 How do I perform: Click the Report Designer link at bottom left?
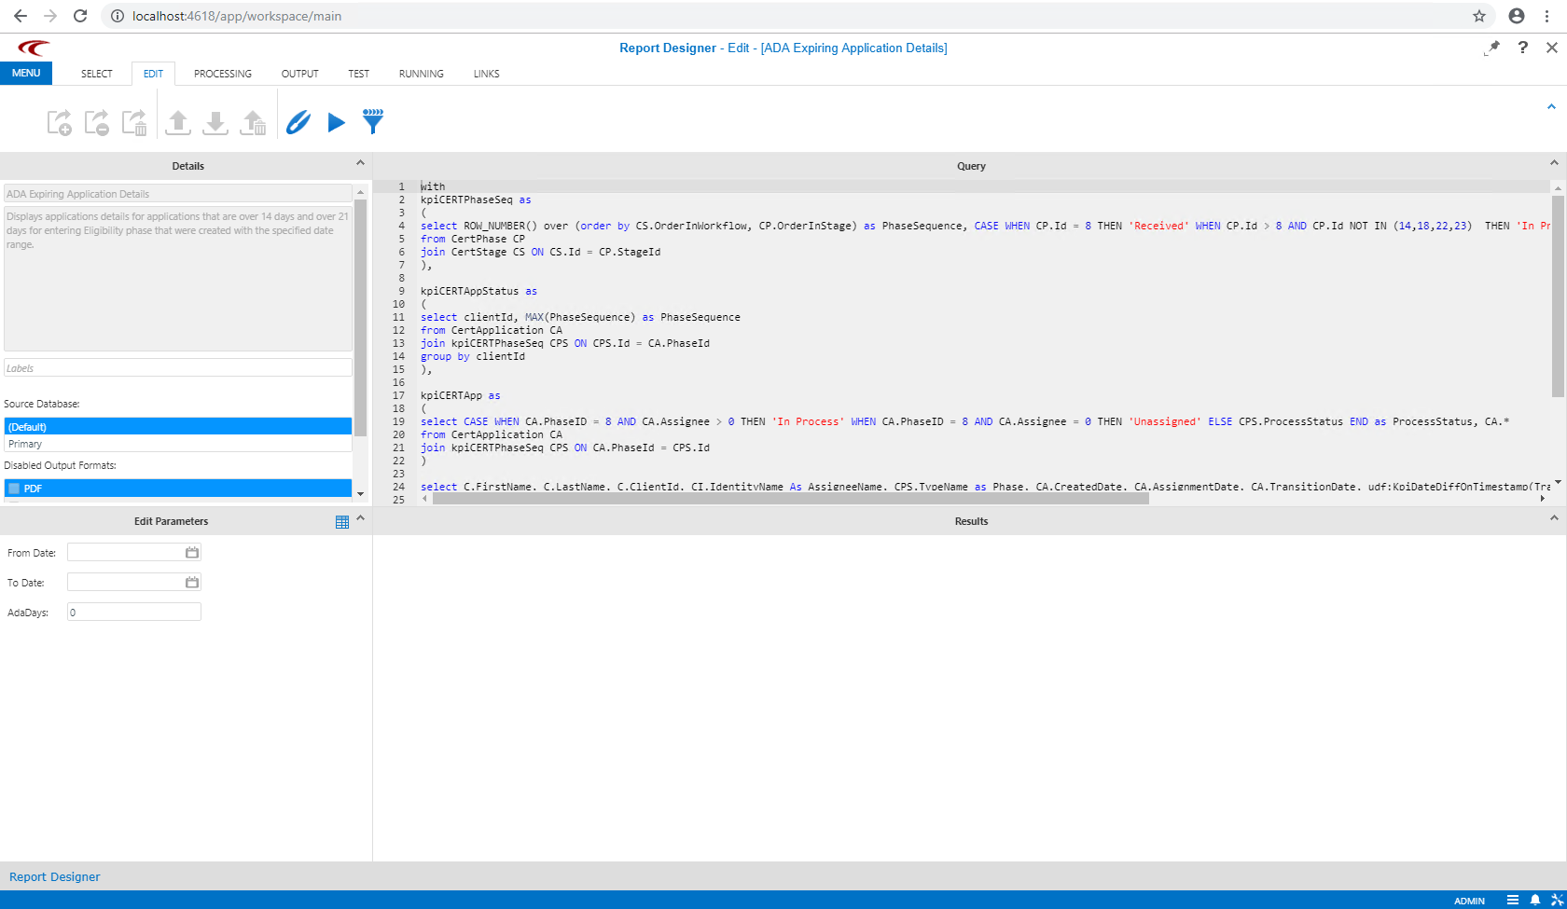pyautogui.click(x=54, y=876)
